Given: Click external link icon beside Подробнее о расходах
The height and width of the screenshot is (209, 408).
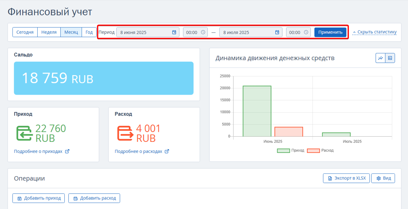Looking at the screenshot, I should click(167, 151).
